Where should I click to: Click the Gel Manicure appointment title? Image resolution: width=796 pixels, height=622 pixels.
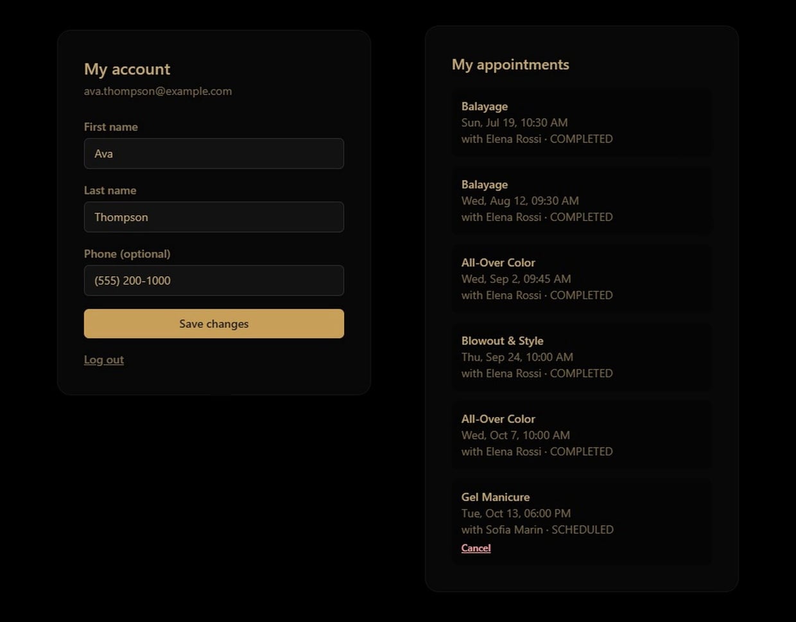[x=496, y=497]
